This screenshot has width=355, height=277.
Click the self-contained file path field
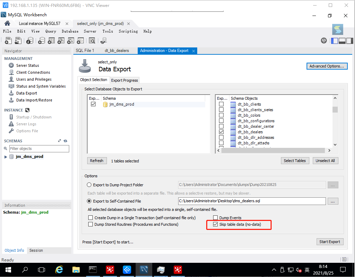click(252, 201)
